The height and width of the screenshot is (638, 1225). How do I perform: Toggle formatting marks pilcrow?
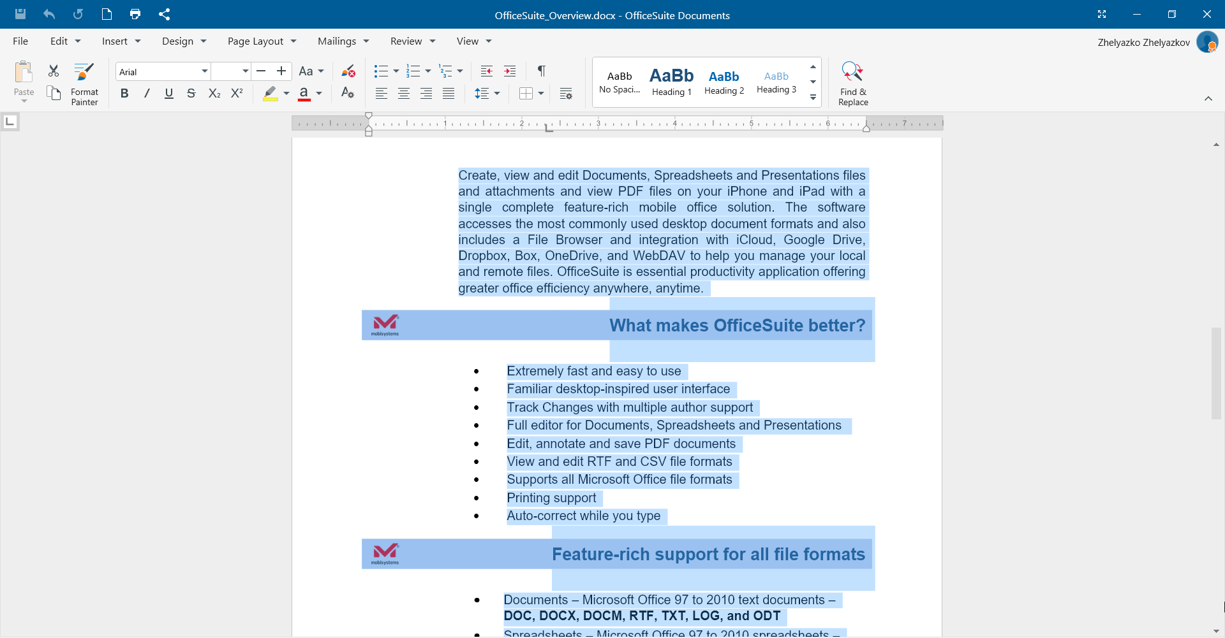pos(541,71)
